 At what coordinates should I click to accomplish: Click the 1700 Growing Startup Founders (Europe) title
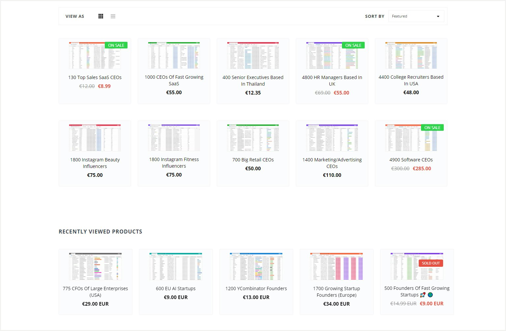(336, 291)
